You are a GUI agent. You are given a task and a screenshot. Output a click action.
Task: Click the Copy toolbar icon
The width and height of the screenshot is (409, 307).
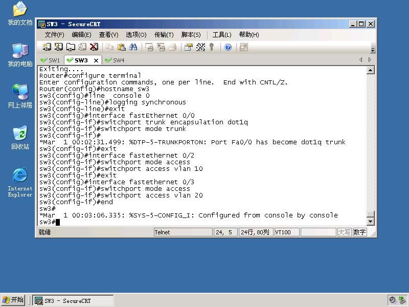(x=109, y=47)
